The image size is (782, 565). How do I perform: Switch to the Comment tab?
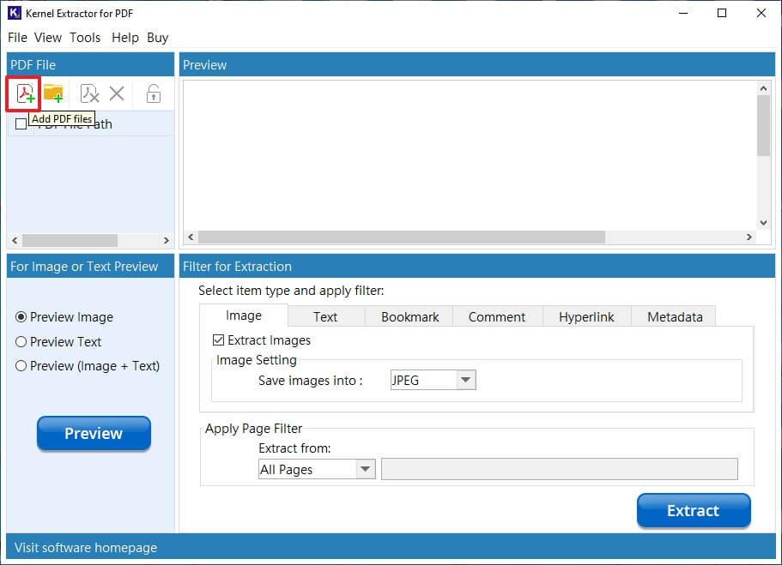coord(497,317)
